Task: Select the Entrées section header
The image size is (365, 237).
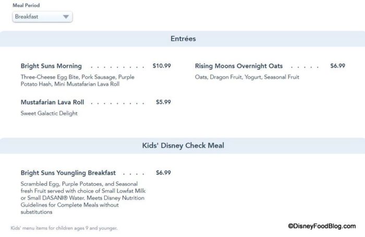Action: coord(182,39)
